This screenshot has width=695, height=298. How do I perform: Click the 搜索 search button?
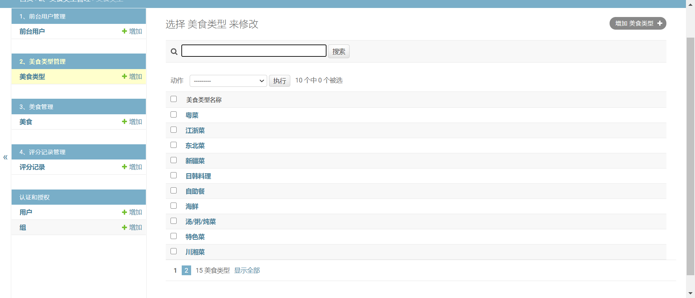(x=339, y=51)
